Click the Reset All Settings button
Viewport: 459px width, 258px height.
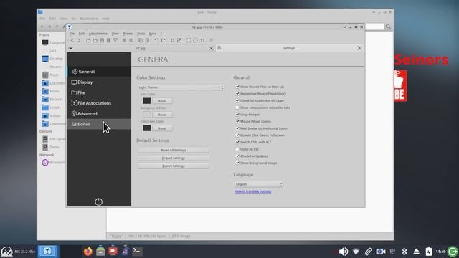(174, 150)
